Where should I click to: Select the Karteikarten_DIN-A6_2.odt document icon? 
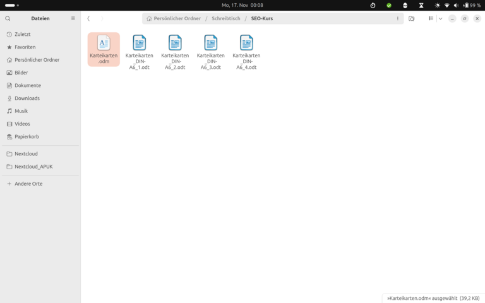click(x=175, y=43)
